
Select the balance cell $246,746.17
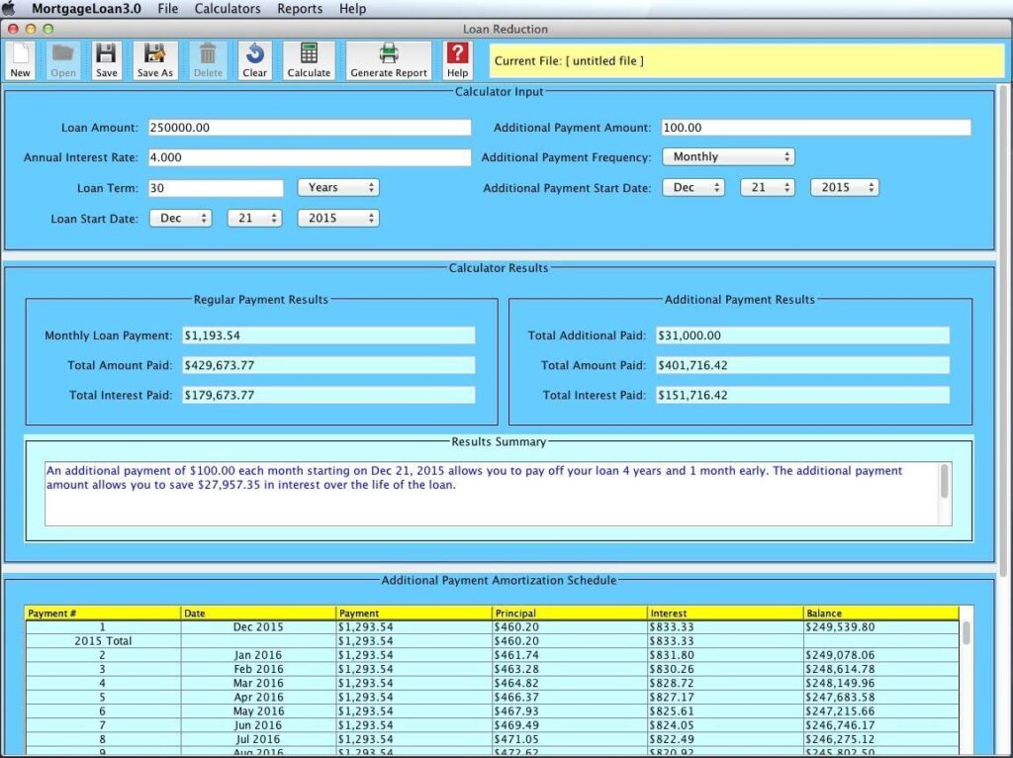(x=881, y=725)
